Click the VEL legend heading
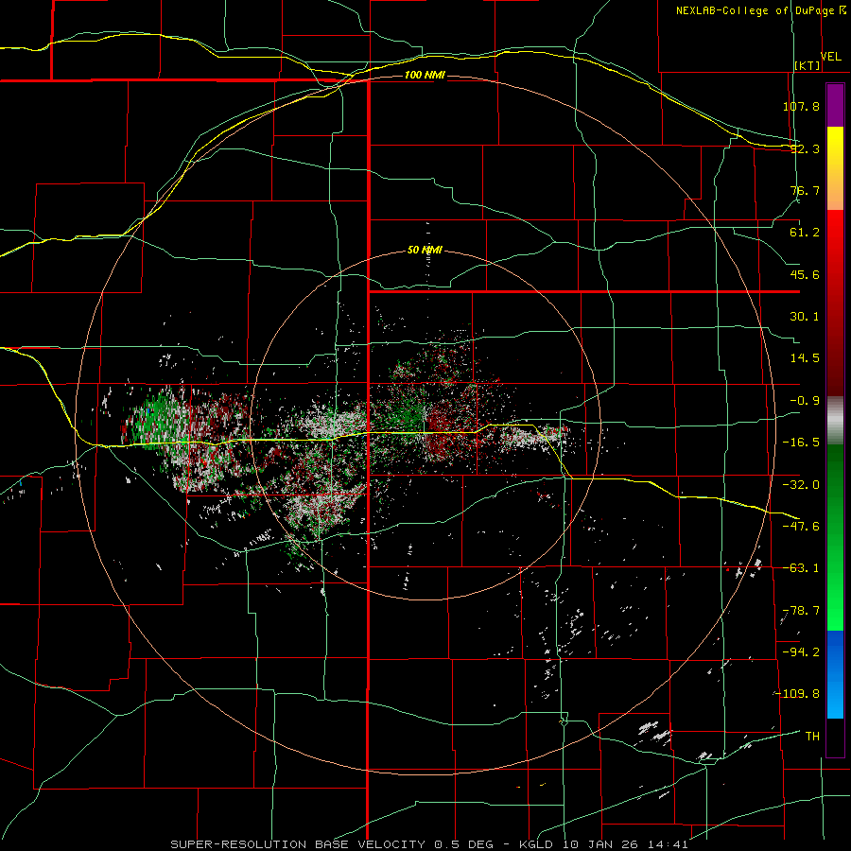This screenshot has height=851, width=851. [x=830, y=57]
